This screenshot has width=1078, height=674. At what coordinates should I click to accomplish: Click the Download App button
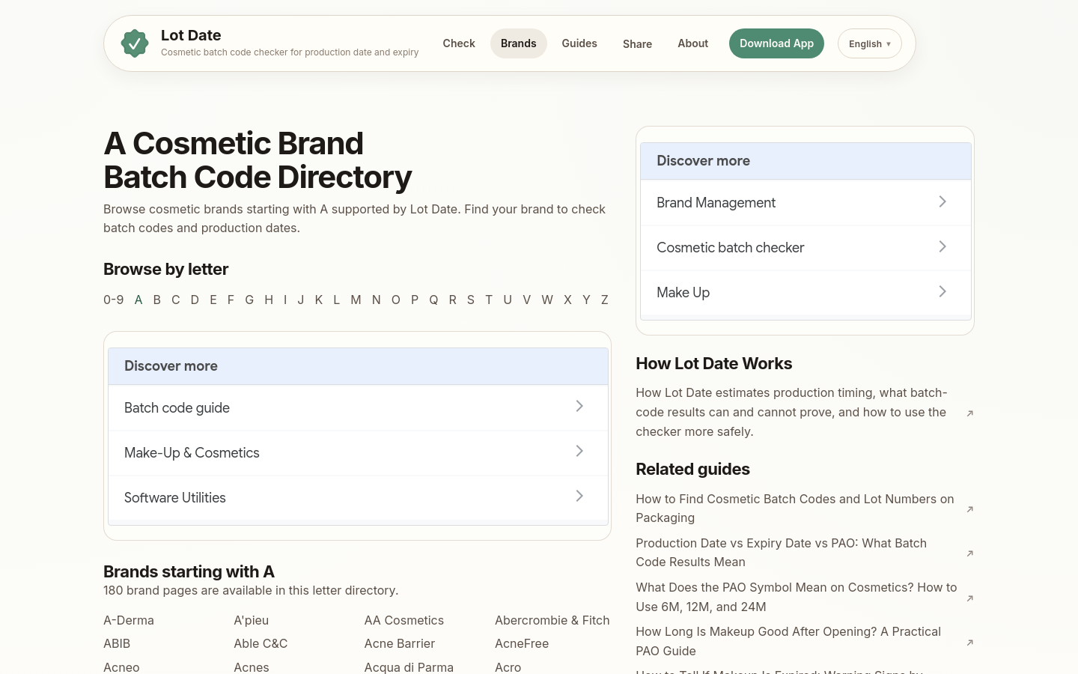pos(776,43)
